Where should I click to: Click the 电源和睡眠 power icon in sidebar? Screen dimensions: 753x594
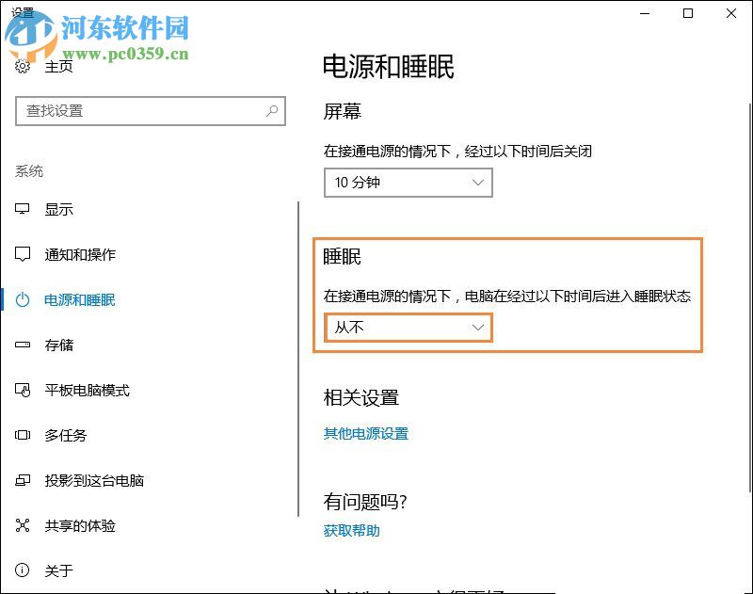tap(20, 300)
